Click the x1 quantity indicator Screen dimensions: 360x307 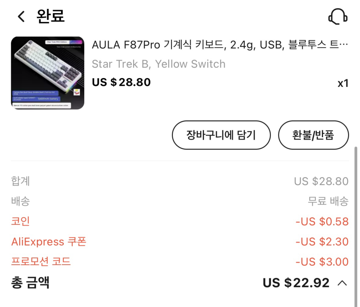click(343, 83)
